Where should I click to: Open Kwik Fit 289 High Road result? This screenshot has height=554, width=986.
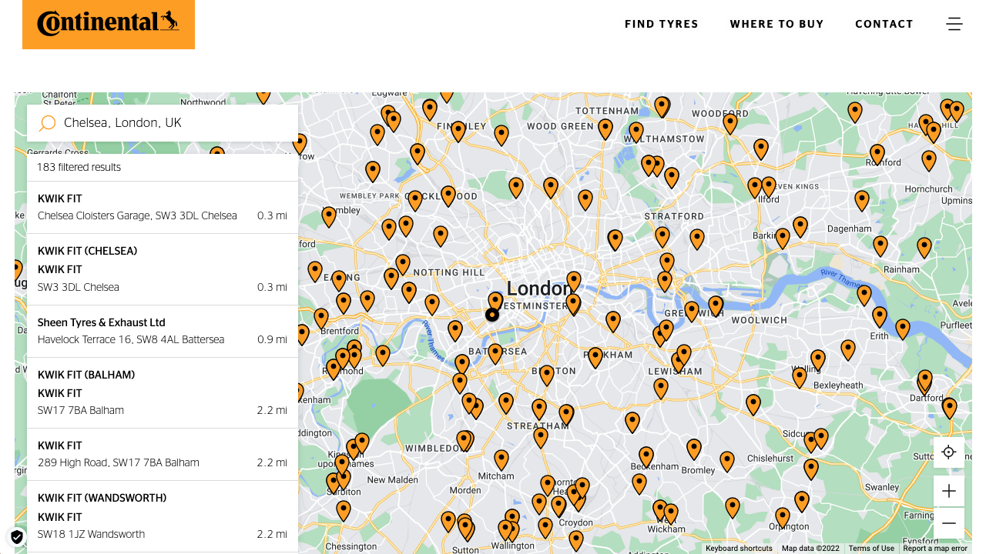tap(163, 455)
